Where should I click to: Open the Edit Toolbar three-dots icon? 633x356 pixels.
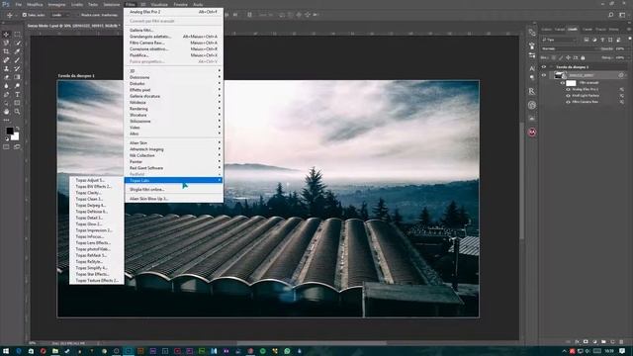tap(6, 120)
